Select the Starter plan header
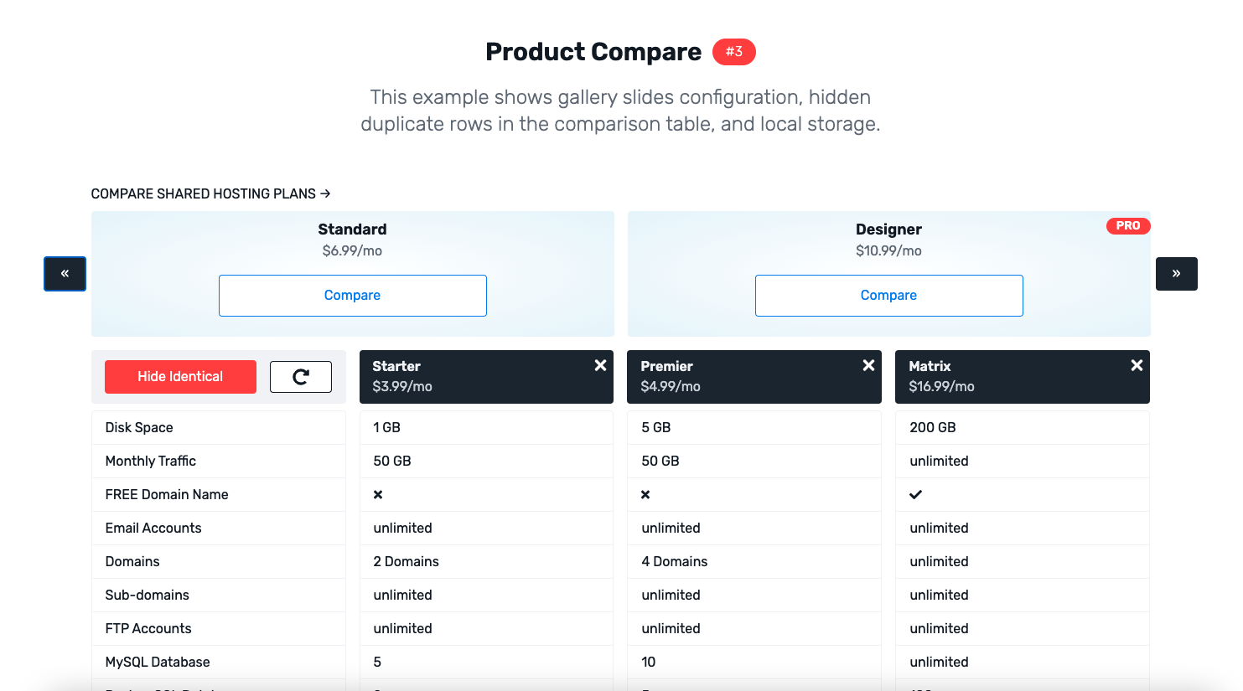The width and height of the screenshot is (1243, 691). pyautogui.click(x=396, y=366)
